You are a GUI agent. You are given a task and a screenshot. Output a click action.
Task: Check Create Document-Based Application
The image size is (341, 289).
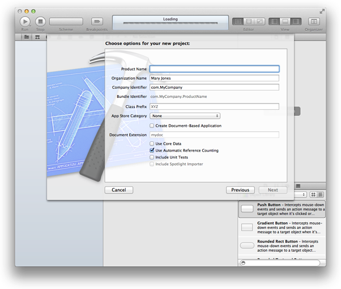(x=152, y=126)
